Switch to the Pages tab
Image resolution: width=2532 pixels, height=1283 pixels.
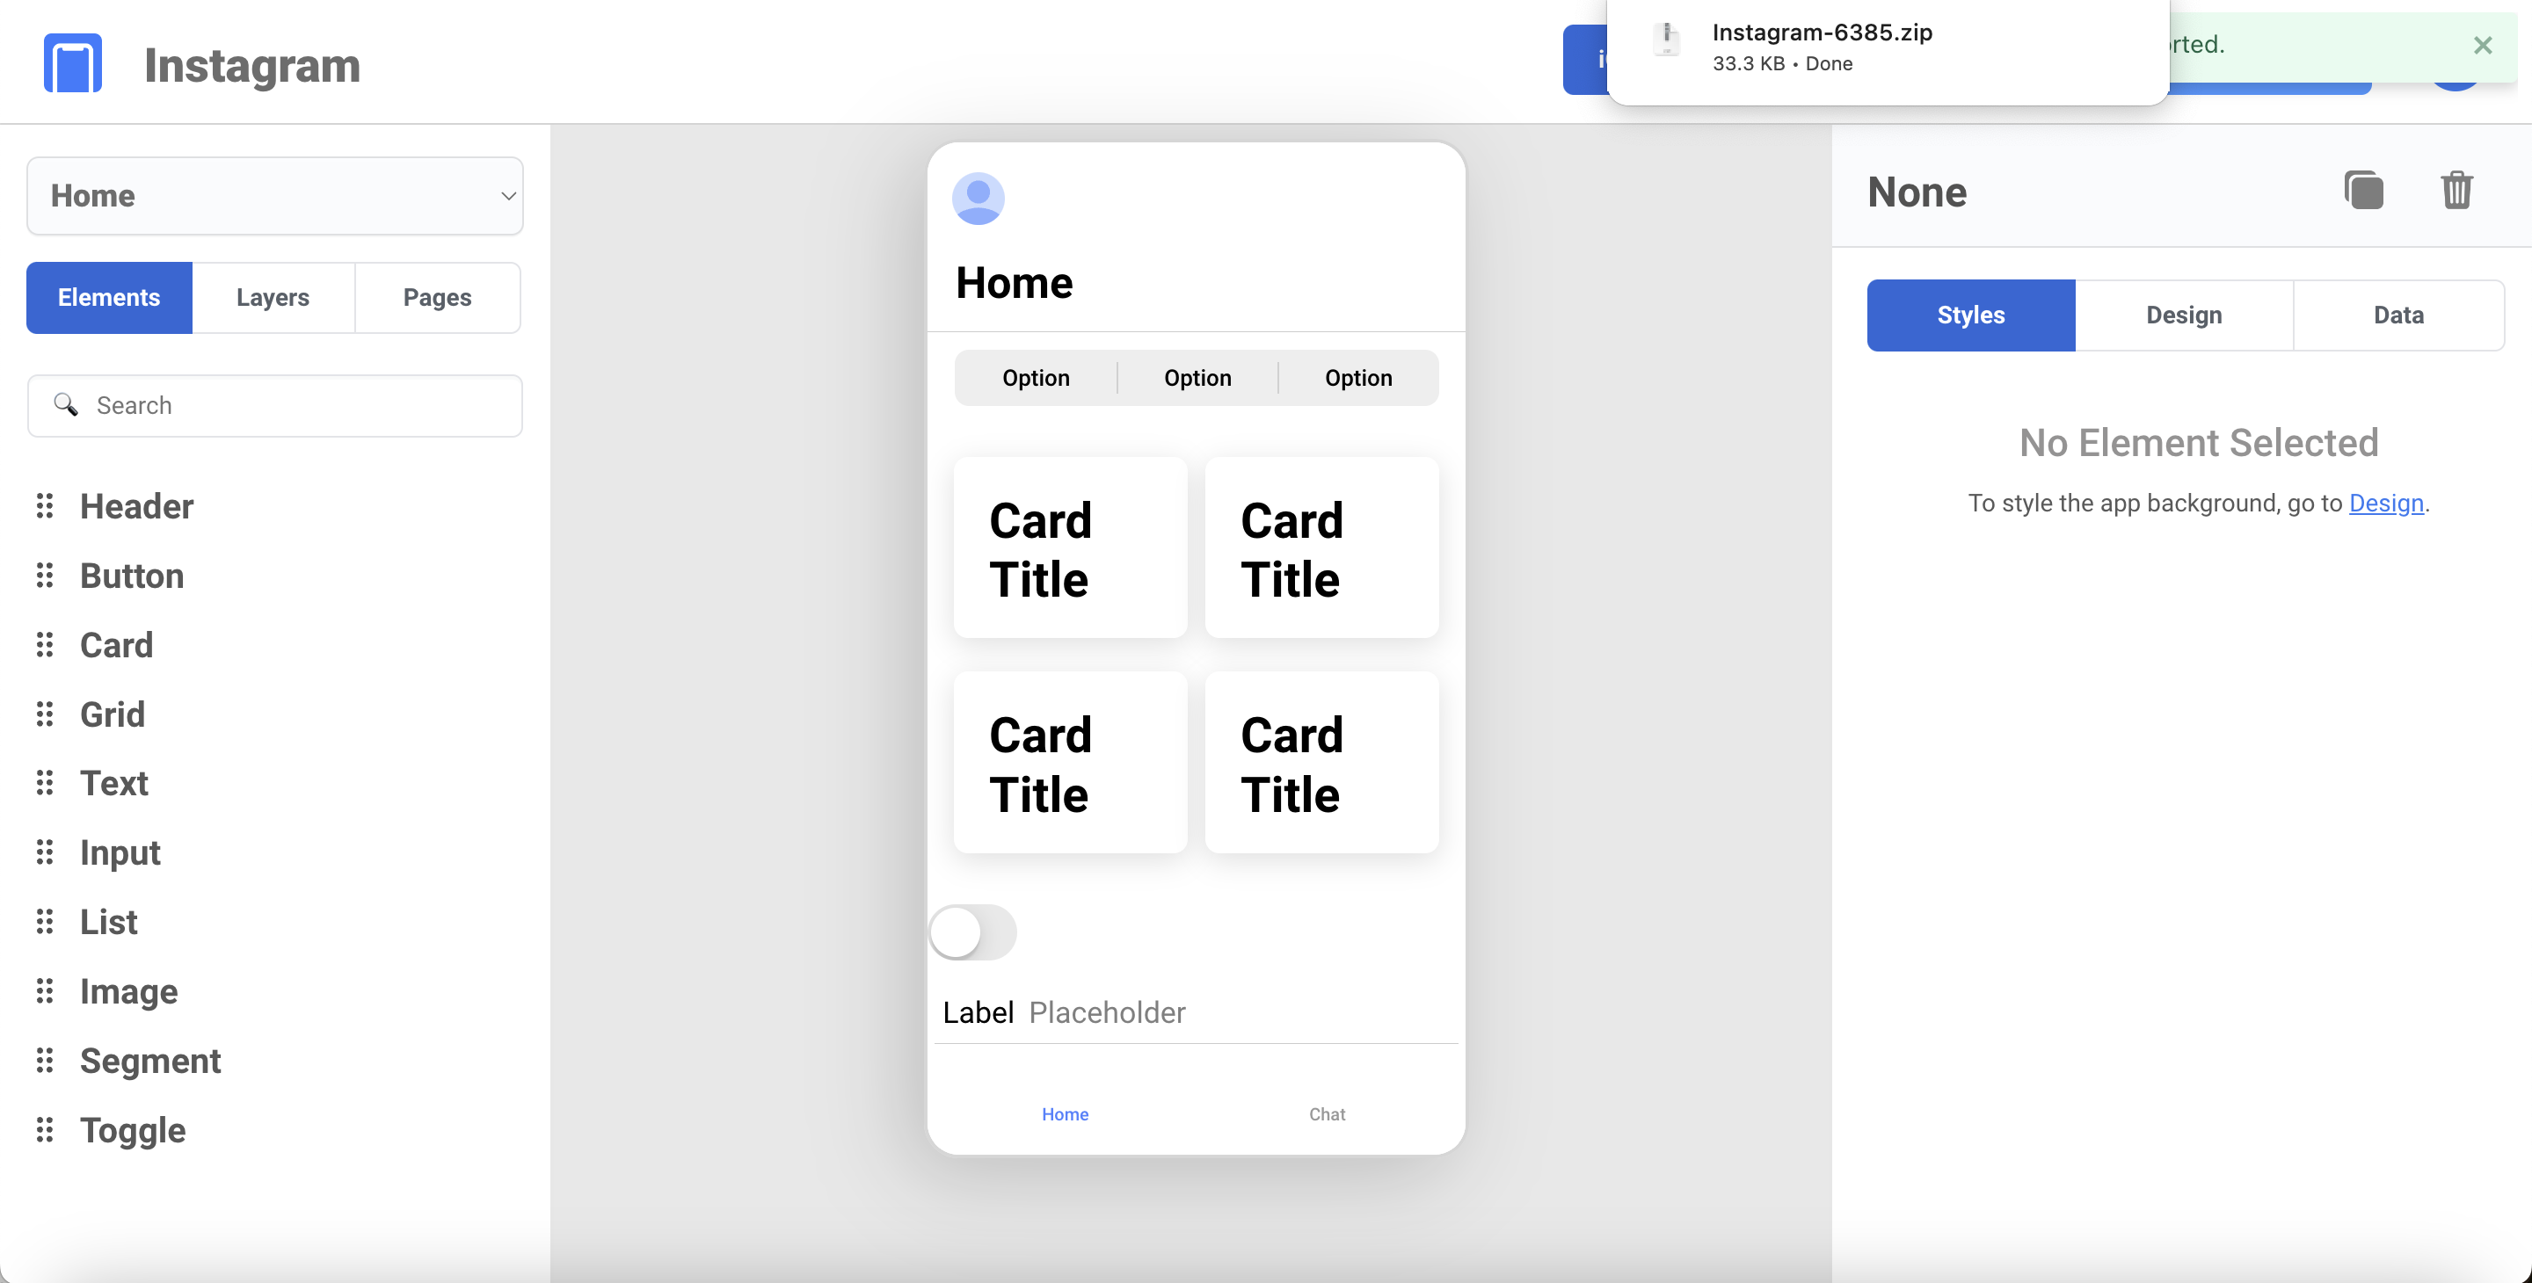click(x=437, y=296)
